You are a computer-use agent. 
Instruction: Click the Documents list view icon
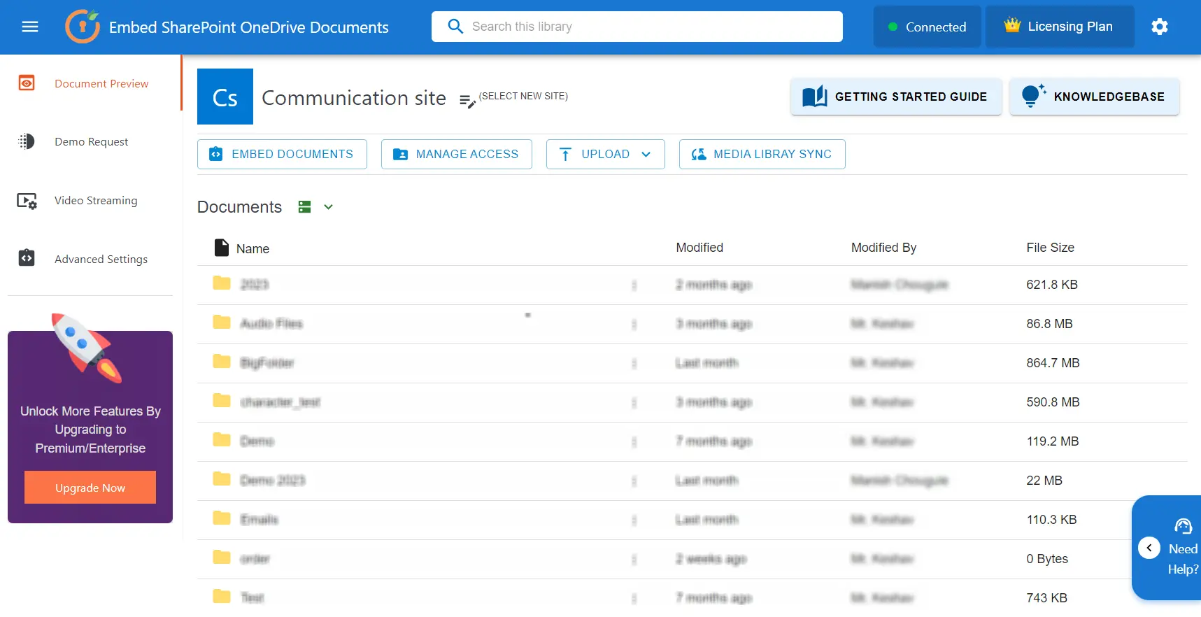304,207
